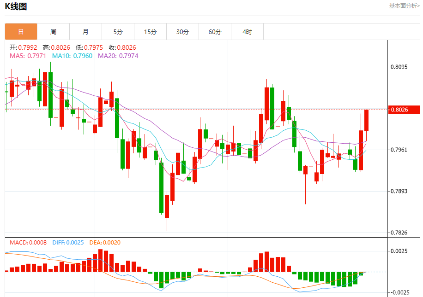Image resolution: width=423 pixels, height=297 pixels.
Task: Open the 60分 interval tab
Action: (x=215, y=32)
